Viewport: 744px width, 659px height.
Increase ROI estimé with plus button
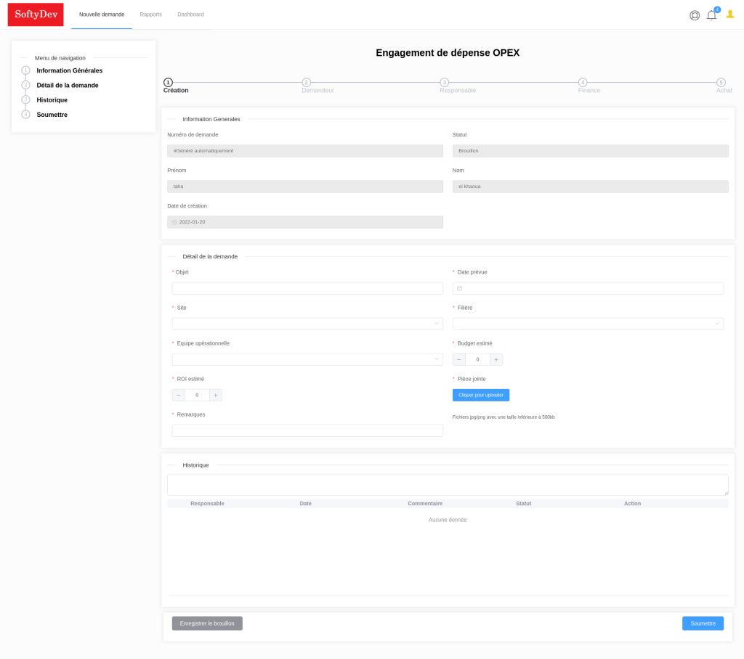pyautogui.click(x=215, y=395)
